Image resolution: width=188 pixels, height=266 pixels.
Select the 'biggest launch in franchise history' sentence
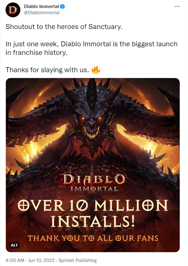point(92,48)
